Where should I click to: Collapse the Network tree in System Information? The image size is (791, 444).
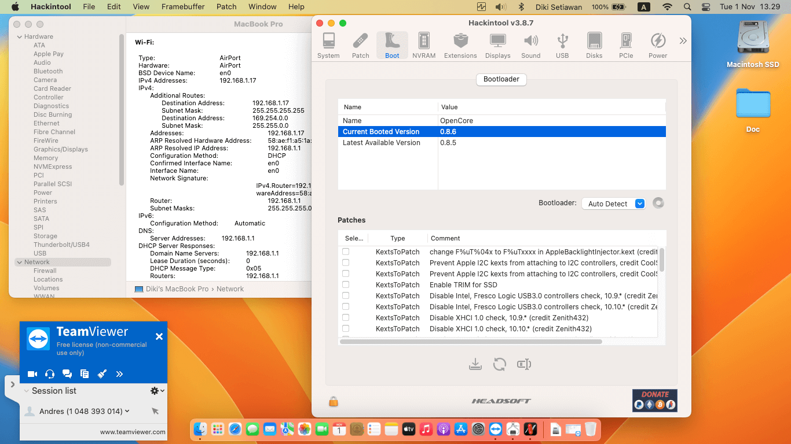tap(21, 261)
